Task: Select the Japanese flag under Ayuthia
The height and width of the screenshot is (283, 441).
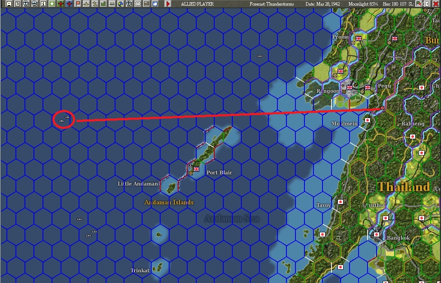Action: point(385,218)
